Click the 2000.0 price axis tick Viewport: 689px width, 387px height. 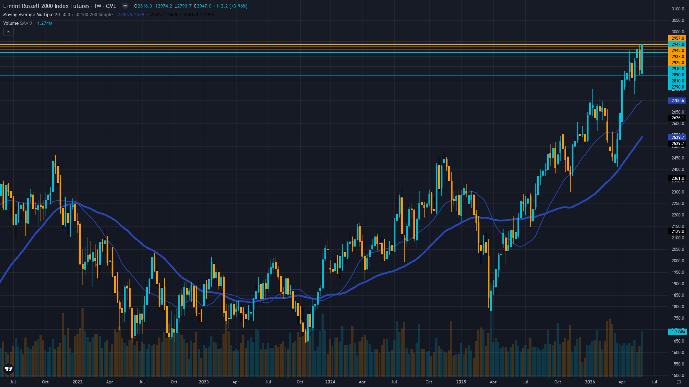pos(678,261)
